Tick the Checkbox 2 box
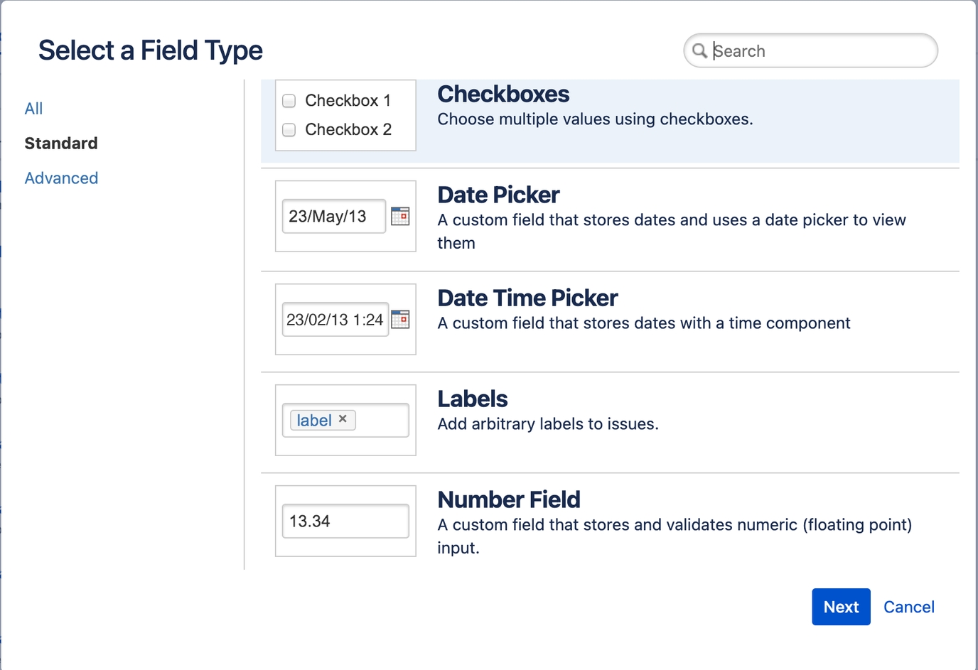 289,129
